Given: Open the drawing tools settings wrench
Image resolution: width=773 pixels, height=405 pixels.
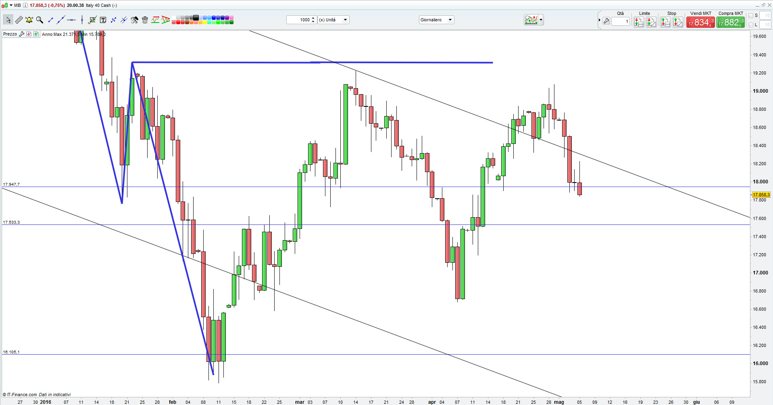Looking at the screenshot, I should [134, 19].
